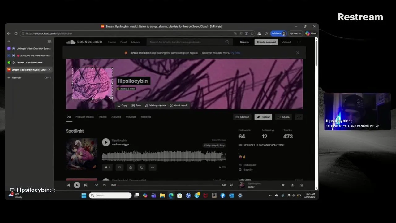Switch to the Reposts tab
This screenshot has width=396, height=223.
146,117
